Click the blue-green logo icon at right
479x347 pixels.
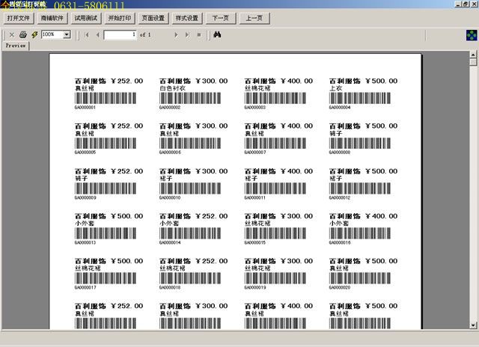[x=472, y=34]
